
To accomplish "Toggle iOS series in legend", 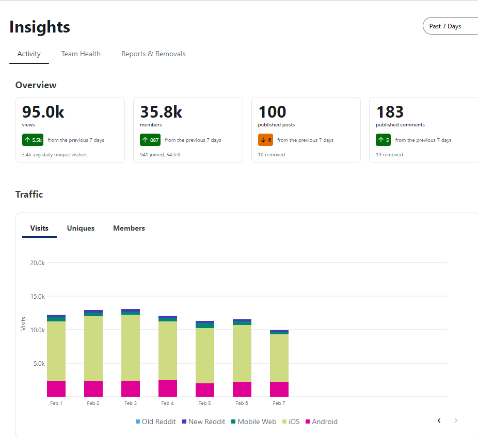I will pyautogui.click(x=291, y=421).
